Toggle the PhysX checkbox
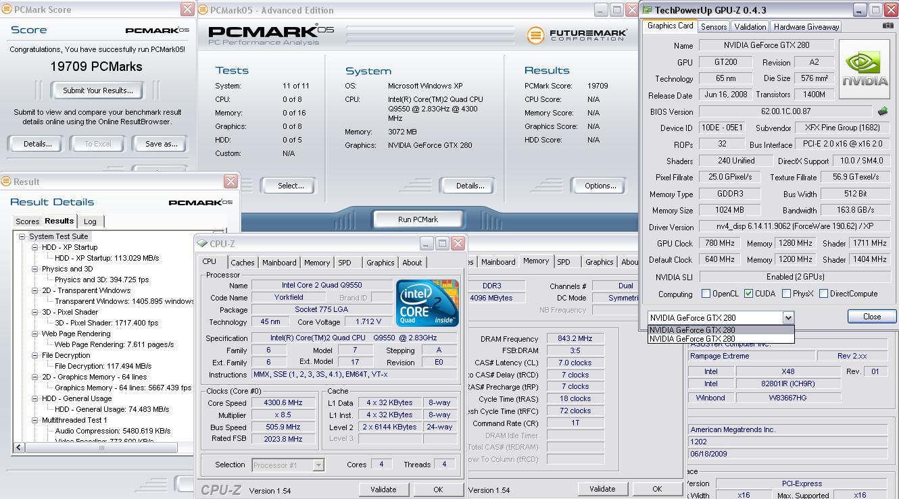899x499 pixels. pos(786,294)
